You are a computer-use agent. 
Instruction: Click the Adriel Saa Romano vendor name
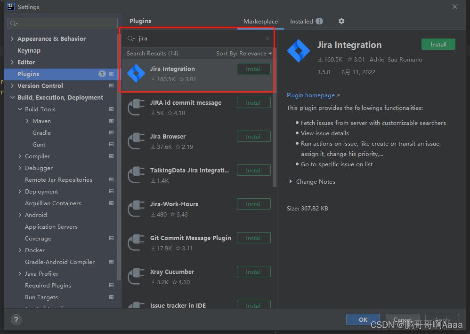396,60
